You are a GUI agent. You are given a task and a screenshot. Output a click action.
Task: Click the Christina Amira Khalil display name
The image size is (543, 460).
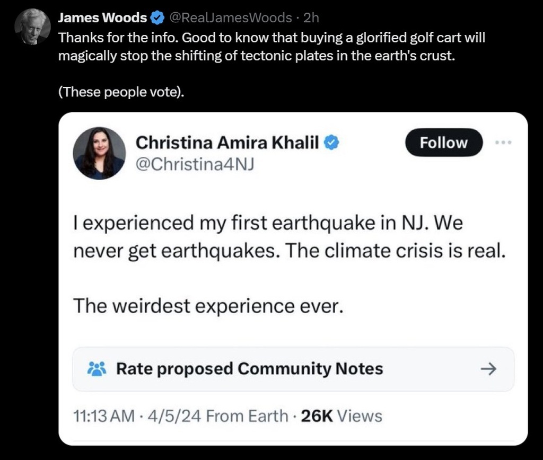coord(227,142)
